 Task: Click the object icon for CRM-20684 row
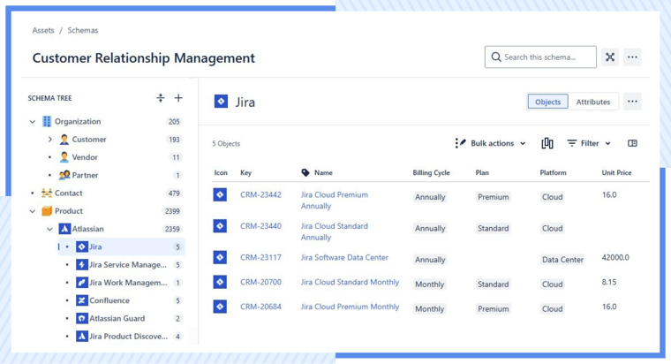(220, 307)
